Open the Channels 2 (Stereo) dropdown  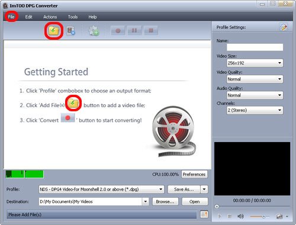pos(255,110)
